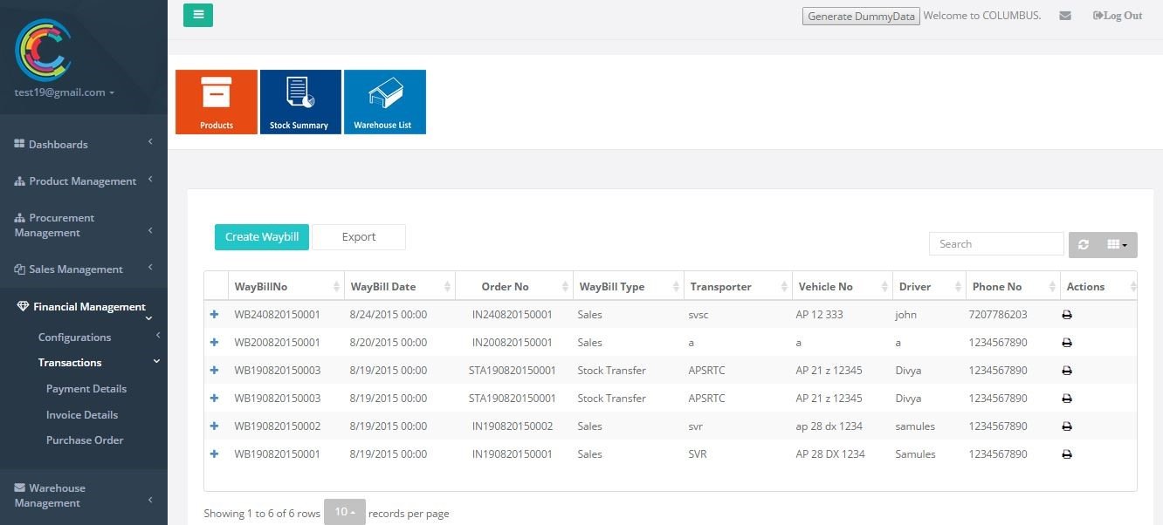The width and height of the screenshot is (1163, 525).
Task: Sort by WayBill Type column
Action: pyautogui.click(x=628, y=286)
